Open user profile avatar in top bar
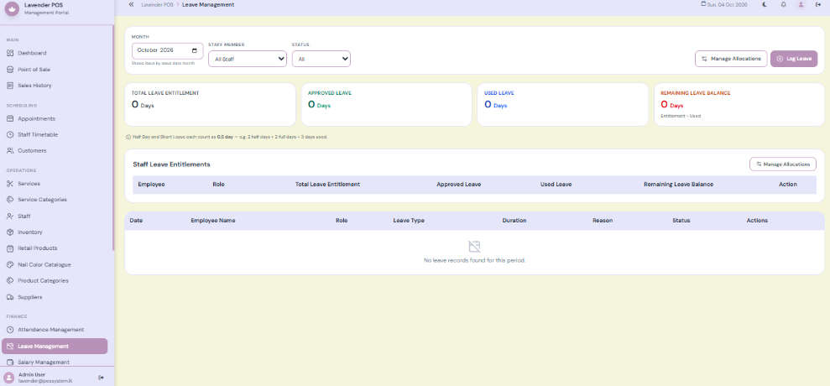The image size is (830, 386). tap(801, 4)
